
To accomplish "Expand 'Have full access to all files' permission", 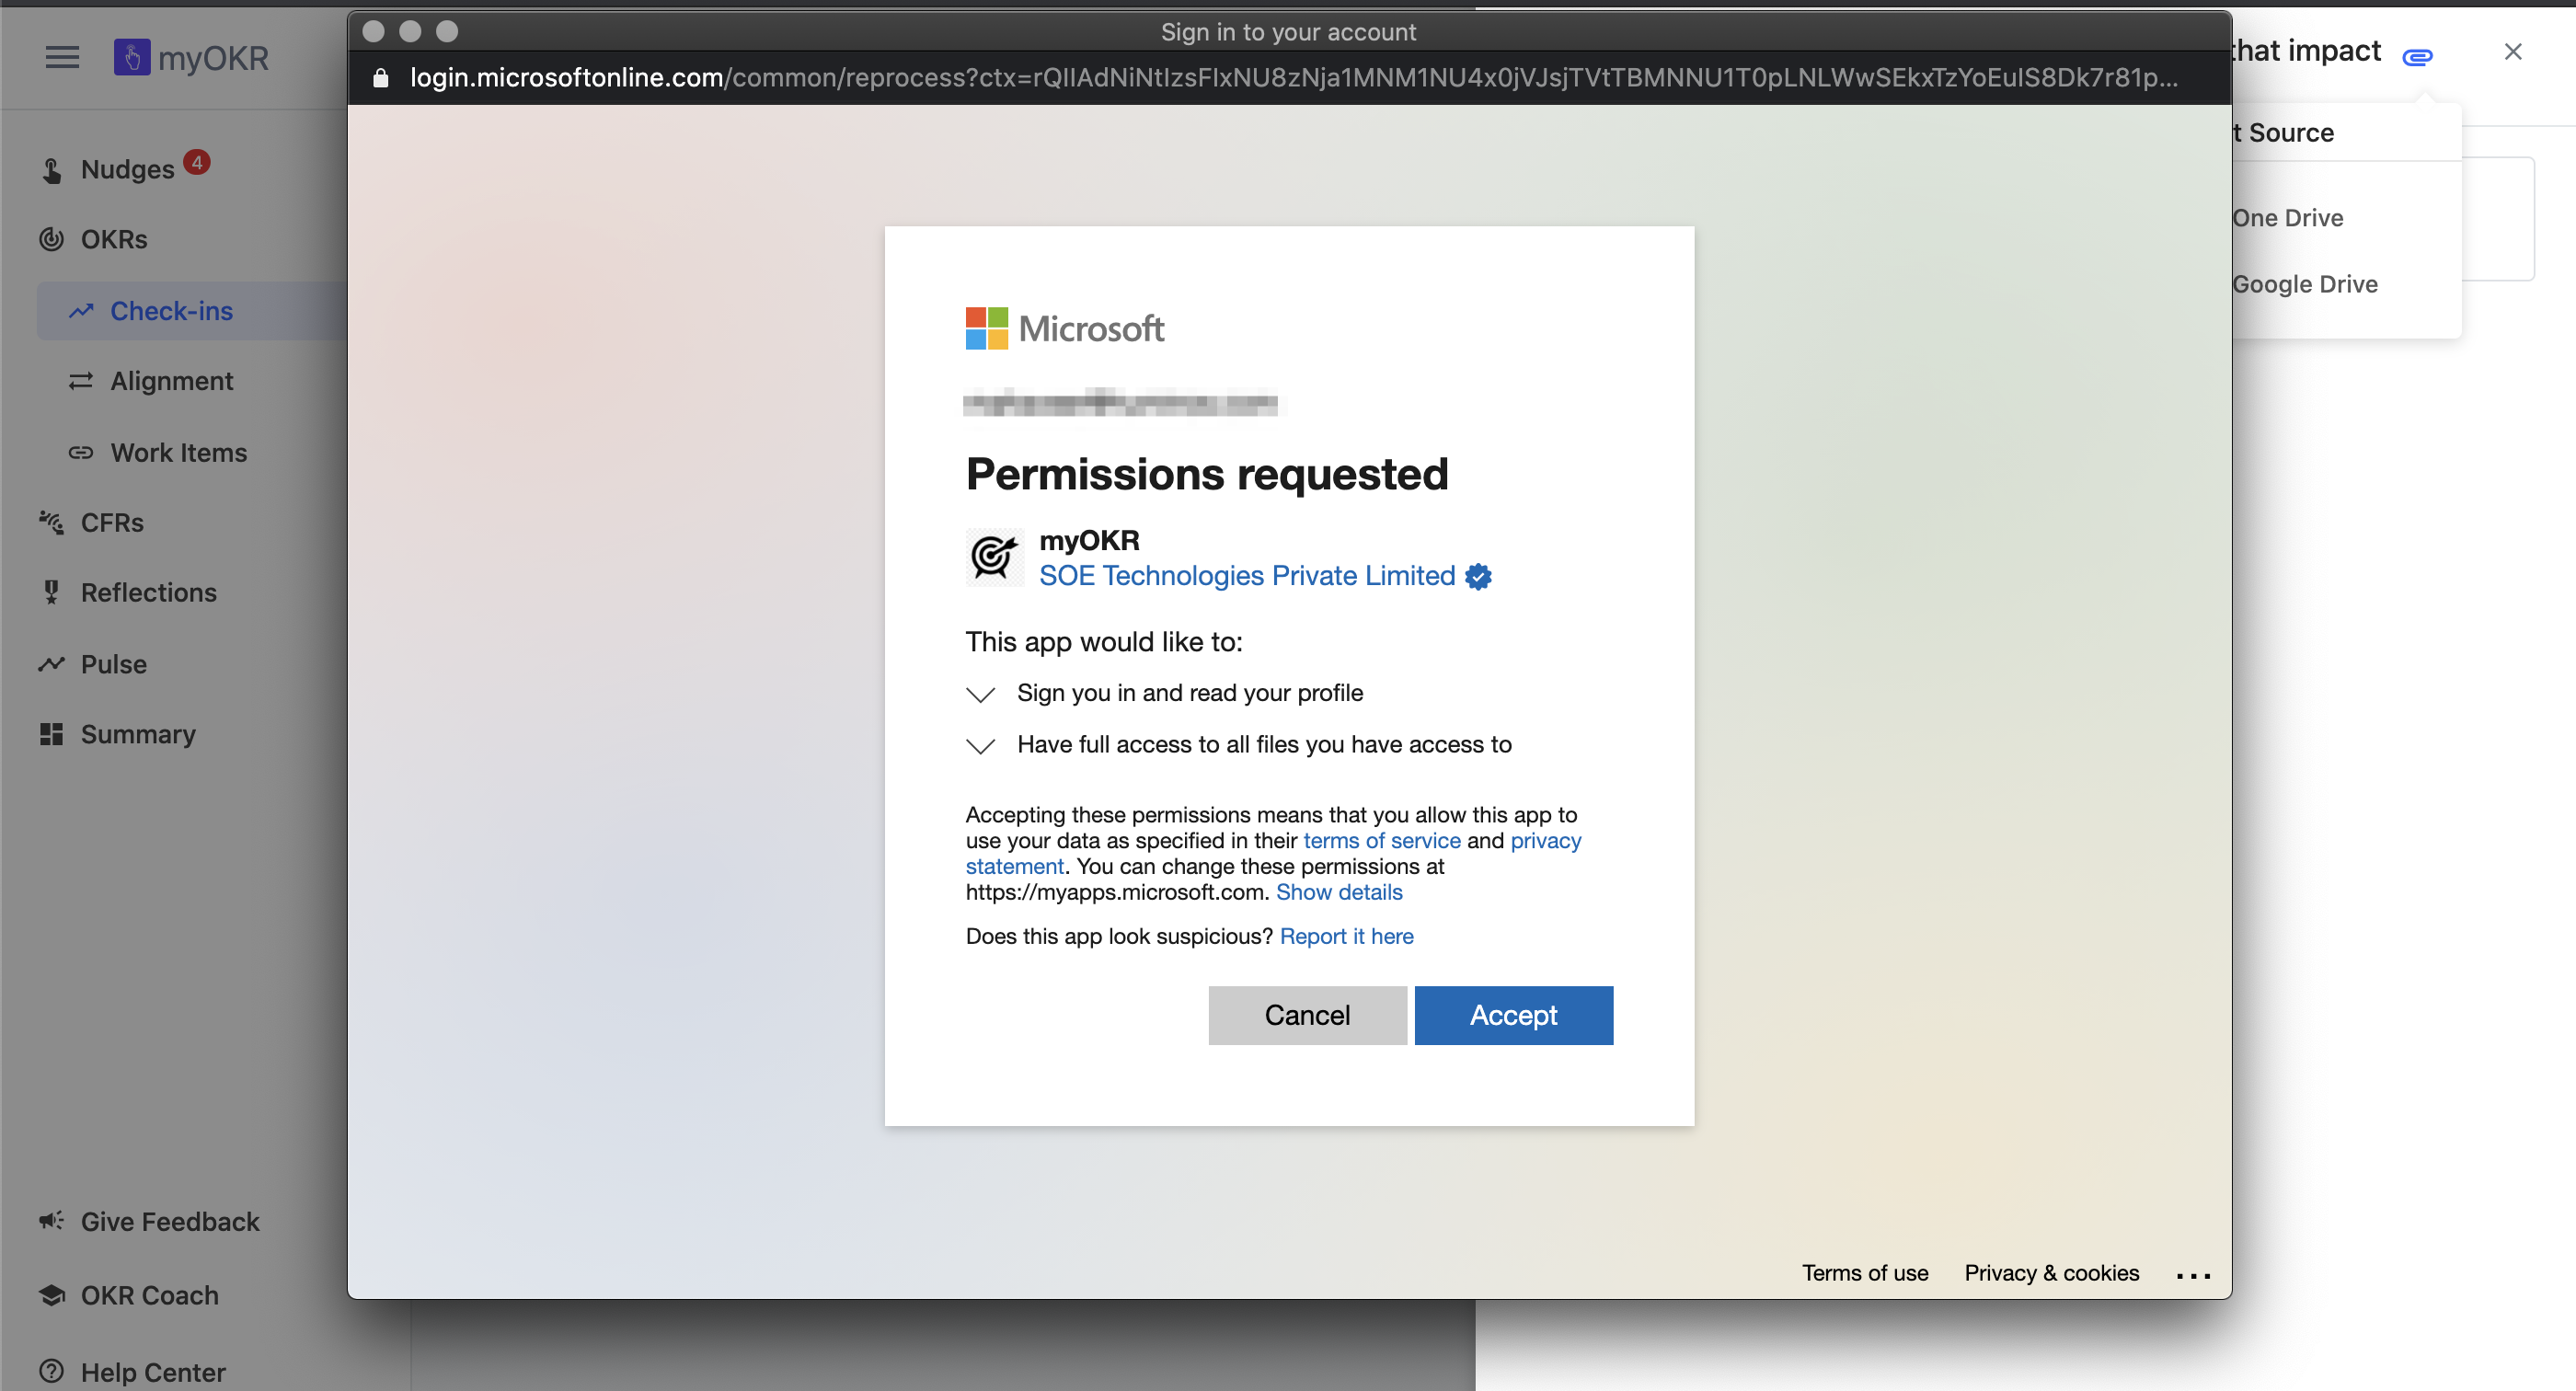I will point(980,745).
